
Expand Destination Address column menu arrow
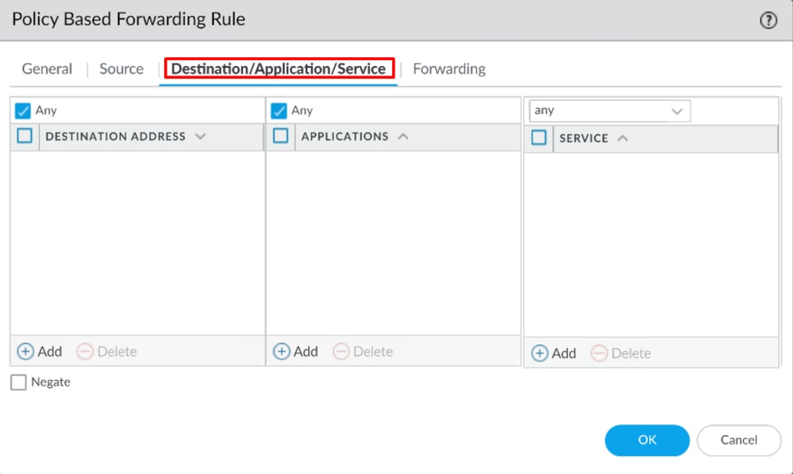pos(200,136)
